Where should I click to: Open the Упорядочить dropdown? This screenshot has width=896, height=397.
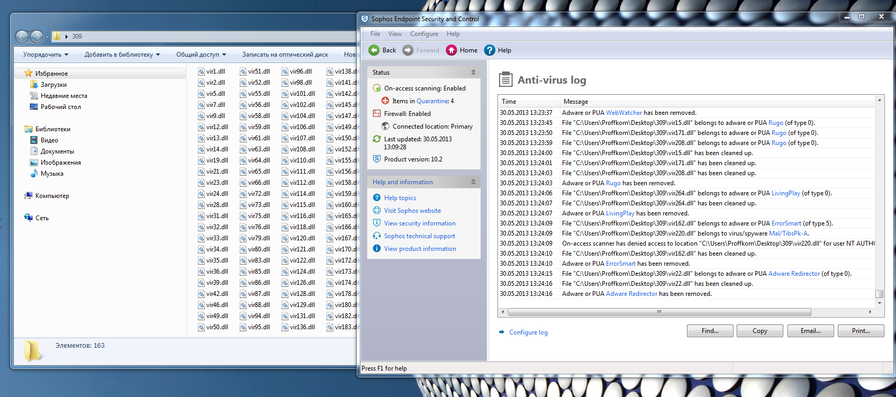pos(46,55)
